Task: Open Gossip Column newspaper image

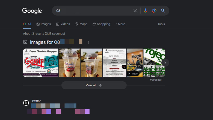Action: click(x=41, y=63)
